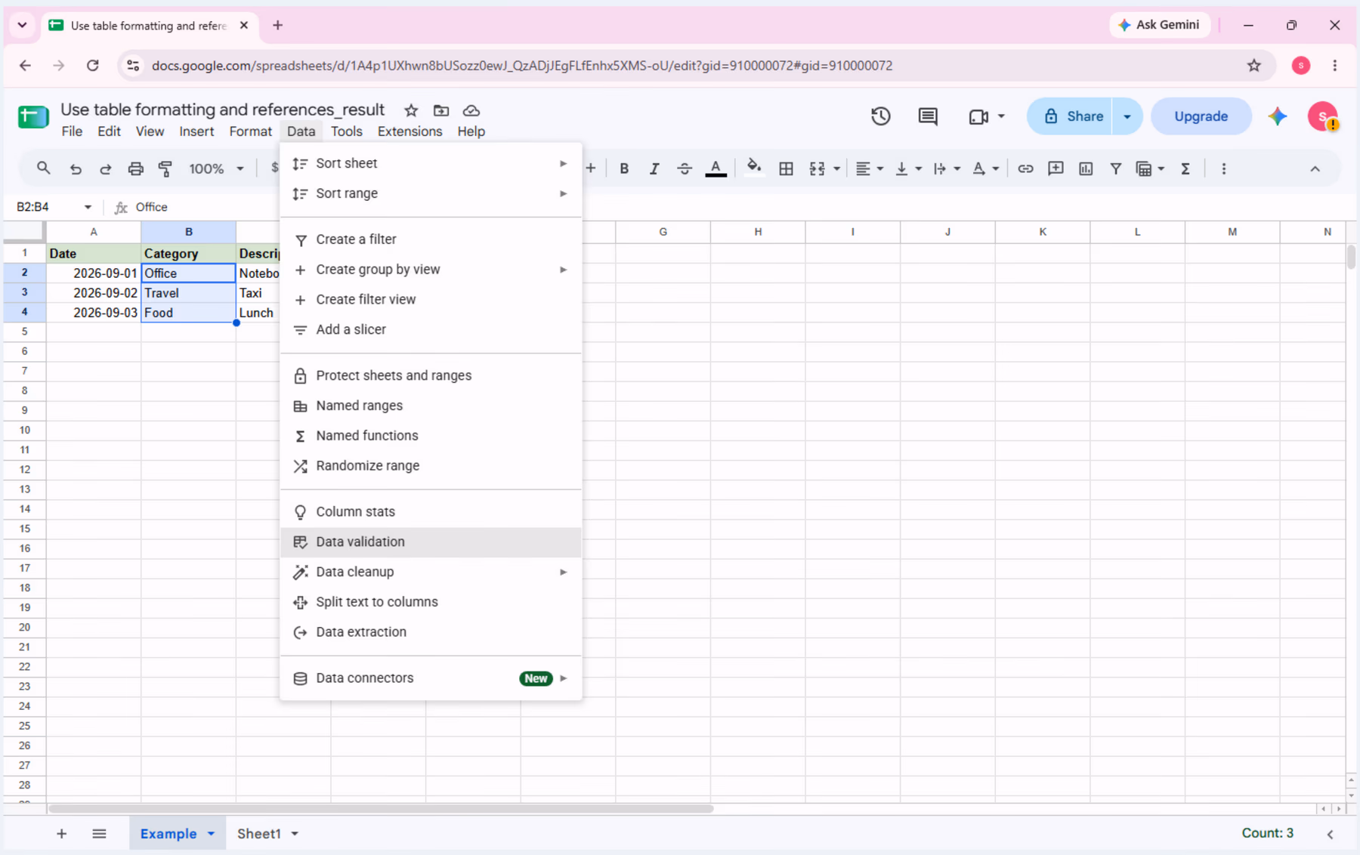The image size is (1360, 855).
Task: Click the browser reload button
Action: [x=93, y=66]
